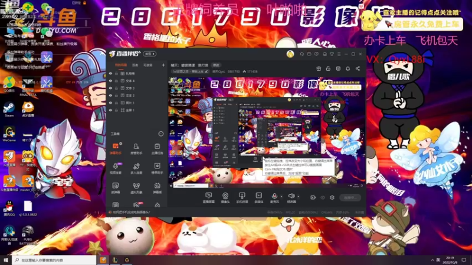This screenshot has height=265, width=472.
Task: Select the 文本 2 layer row
Action: [137, 95]
